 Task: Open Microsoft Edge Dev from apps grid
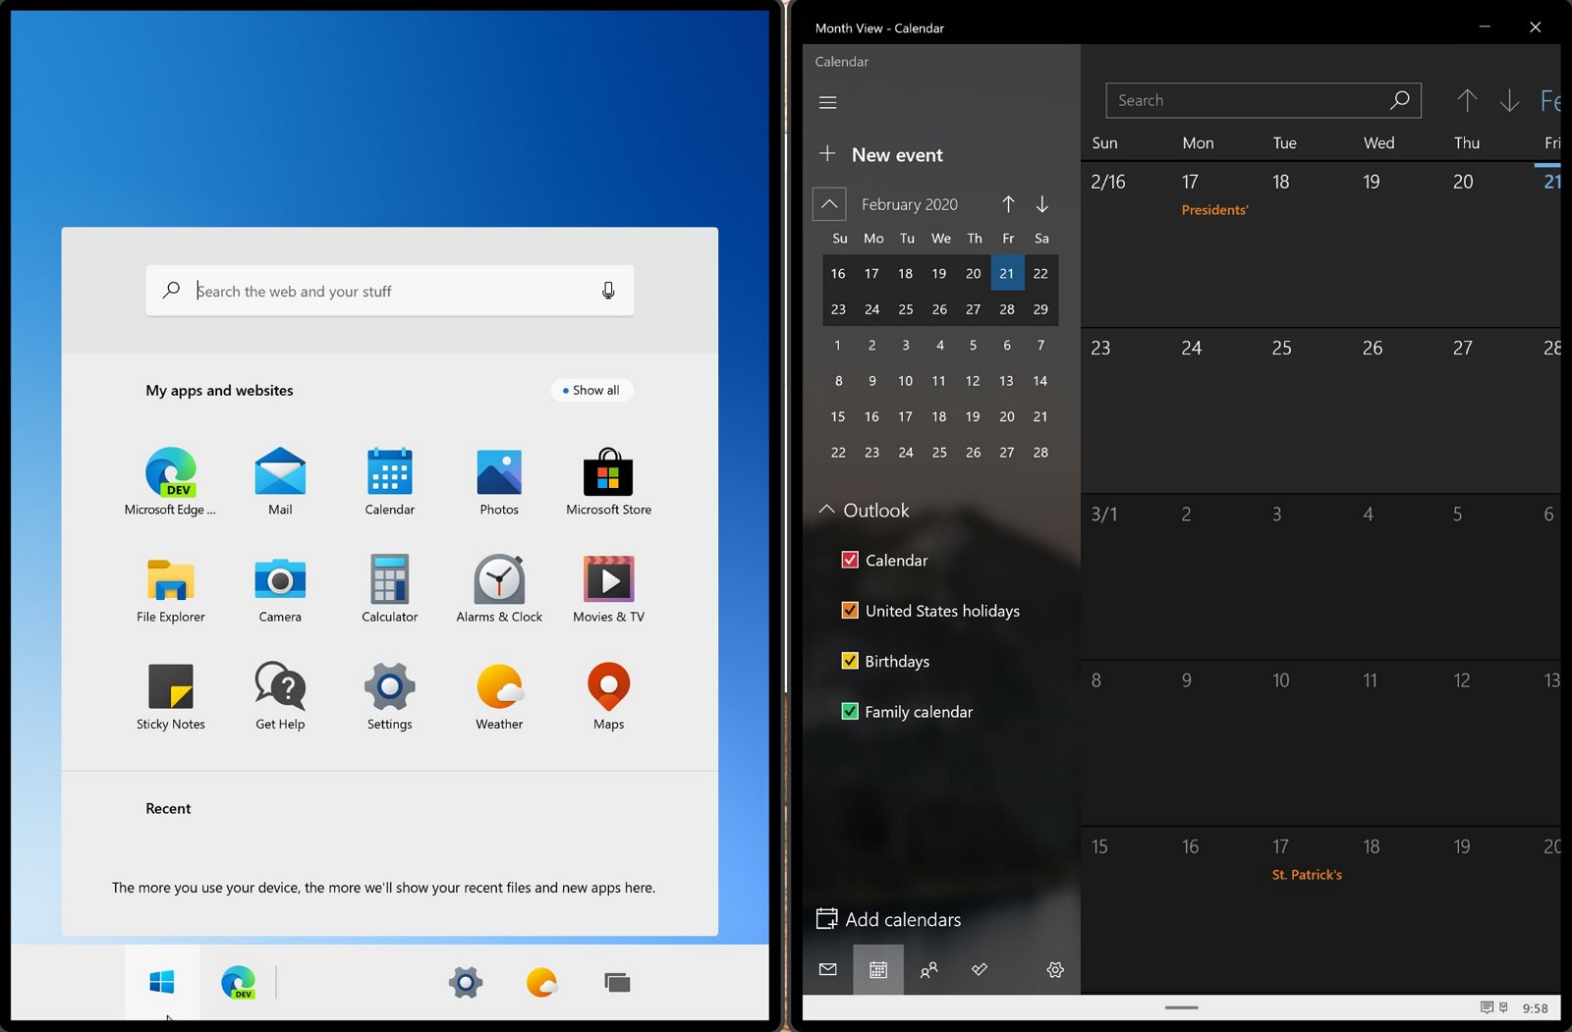pyautogui.click(x=171, y=472)
